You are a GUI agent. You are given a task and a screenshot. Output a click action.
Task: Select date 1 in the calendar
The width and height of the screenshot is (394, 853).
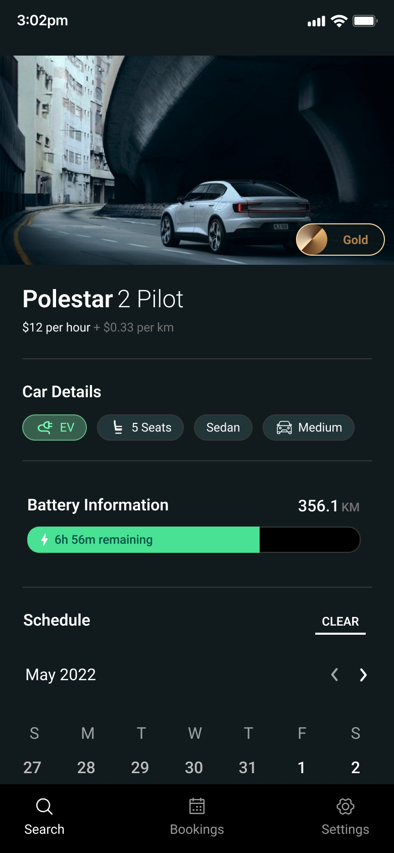click(x=302, y=768)
